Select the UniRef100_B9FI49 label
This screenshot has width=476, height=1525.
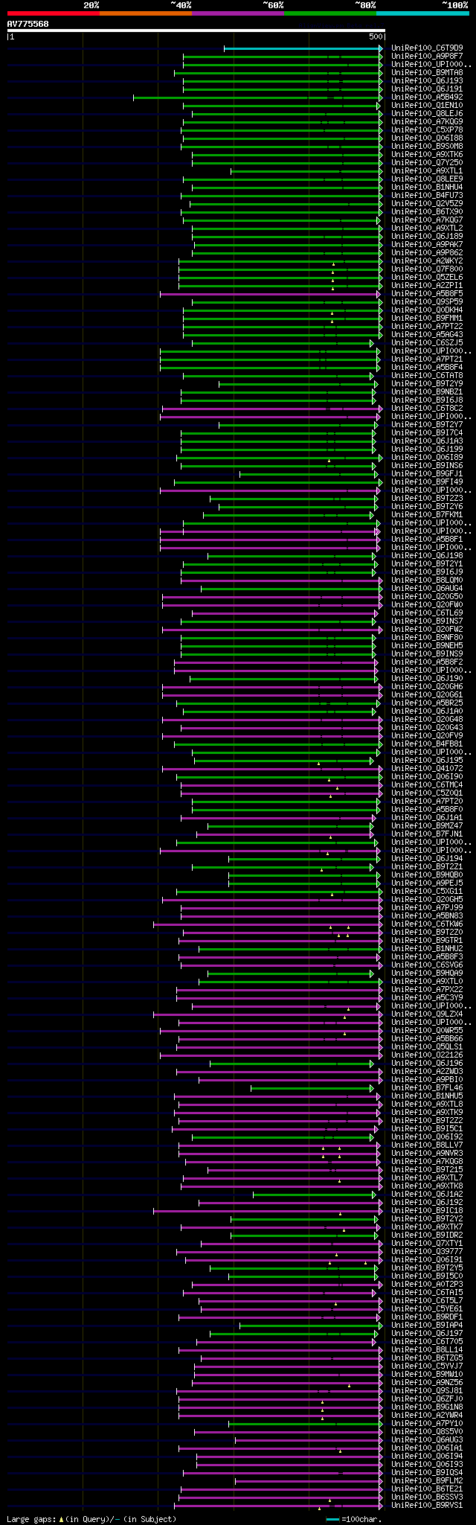427,482
